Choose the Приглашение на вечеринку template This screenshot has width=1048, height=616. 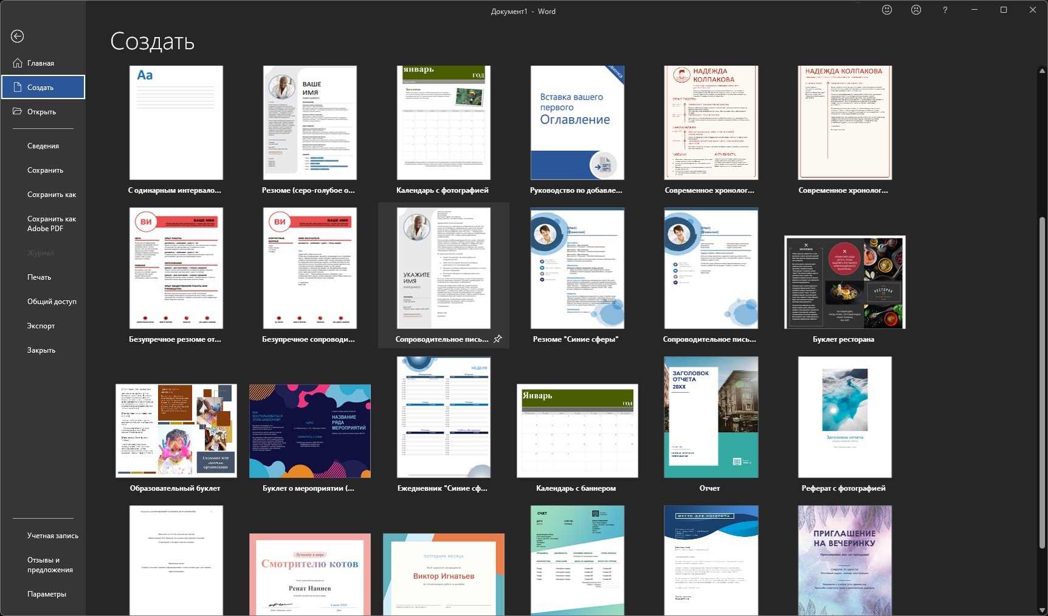point(844,561)
